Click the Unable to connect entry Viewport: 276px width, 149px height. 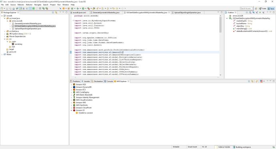(86, 113)
